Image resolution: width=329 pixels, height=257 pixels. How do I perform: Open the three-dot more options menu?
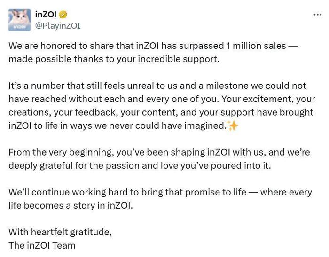(x=317, y=15)
